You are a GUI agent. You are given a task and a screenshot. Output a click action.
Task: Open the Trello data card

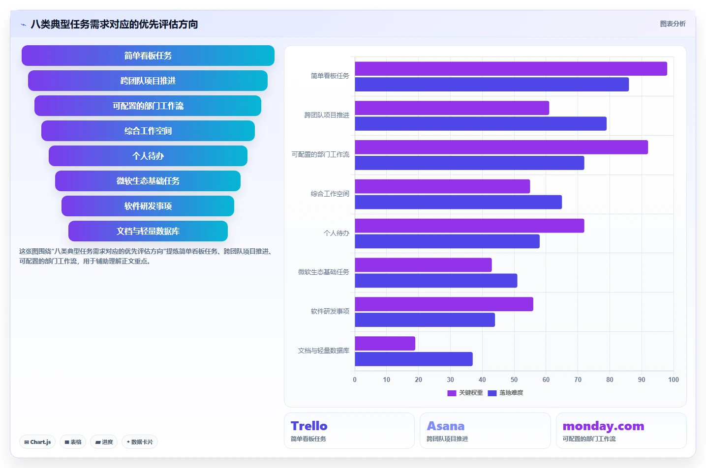click(x=349, y=431)
